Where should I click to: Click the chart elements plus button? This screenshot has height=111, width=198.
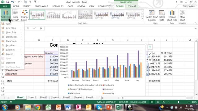tap(150, 47)
